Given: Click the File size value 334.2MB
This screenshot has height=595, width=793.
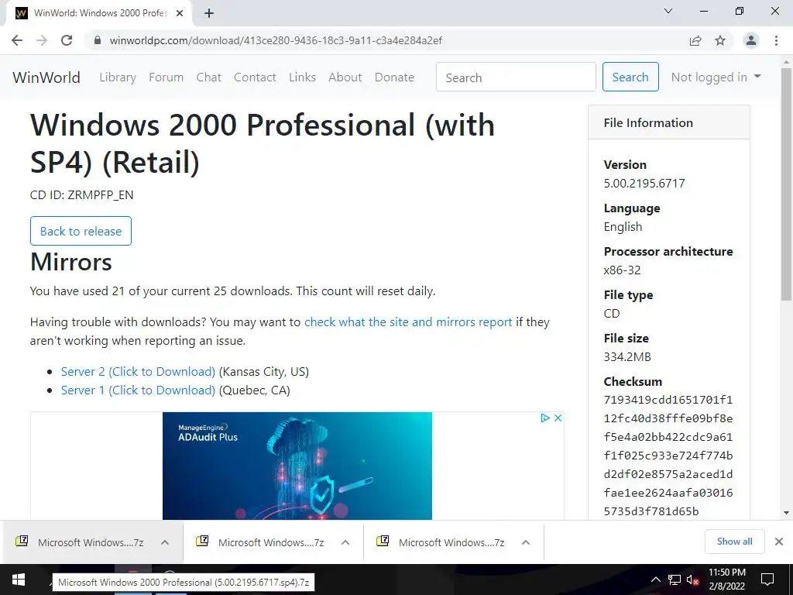Looking at the screenshot, I should click(x=627, y=357).
